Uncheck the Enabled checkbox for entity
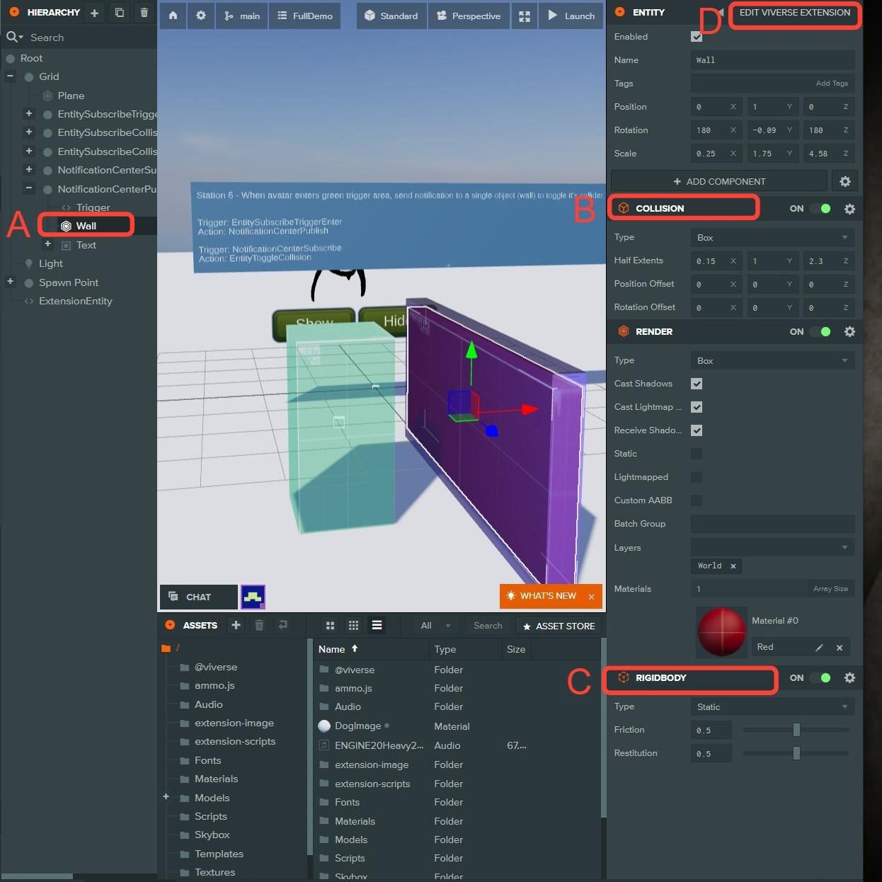 (697, 37)
